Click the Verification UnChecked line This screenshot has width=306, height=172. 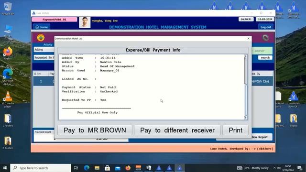(x=90, y=91)
